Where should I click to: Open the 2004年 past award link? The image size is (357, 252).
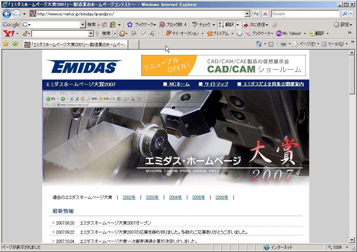click(176, 197)
